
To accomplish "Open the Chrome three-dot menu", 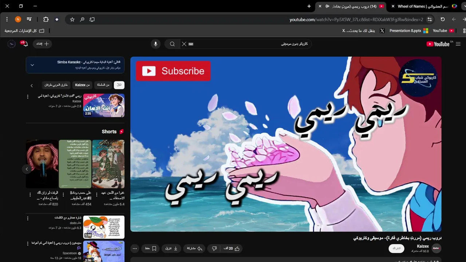I will pos(7,19).
